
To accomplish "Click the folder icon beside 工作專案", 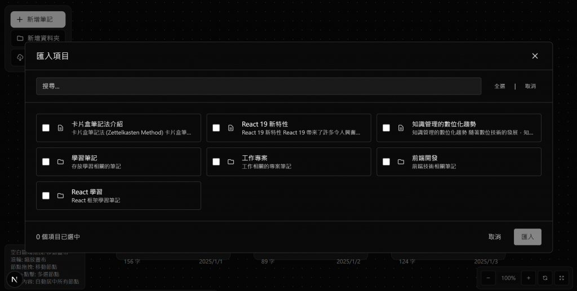I will pyautogui.click(x=230, y=162).
